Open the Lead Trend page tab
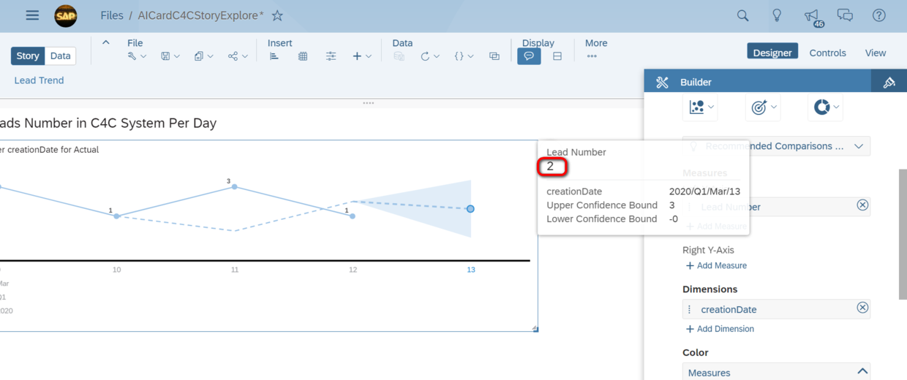This screenshot has height=380, width=907. click(x=39, y=80)
